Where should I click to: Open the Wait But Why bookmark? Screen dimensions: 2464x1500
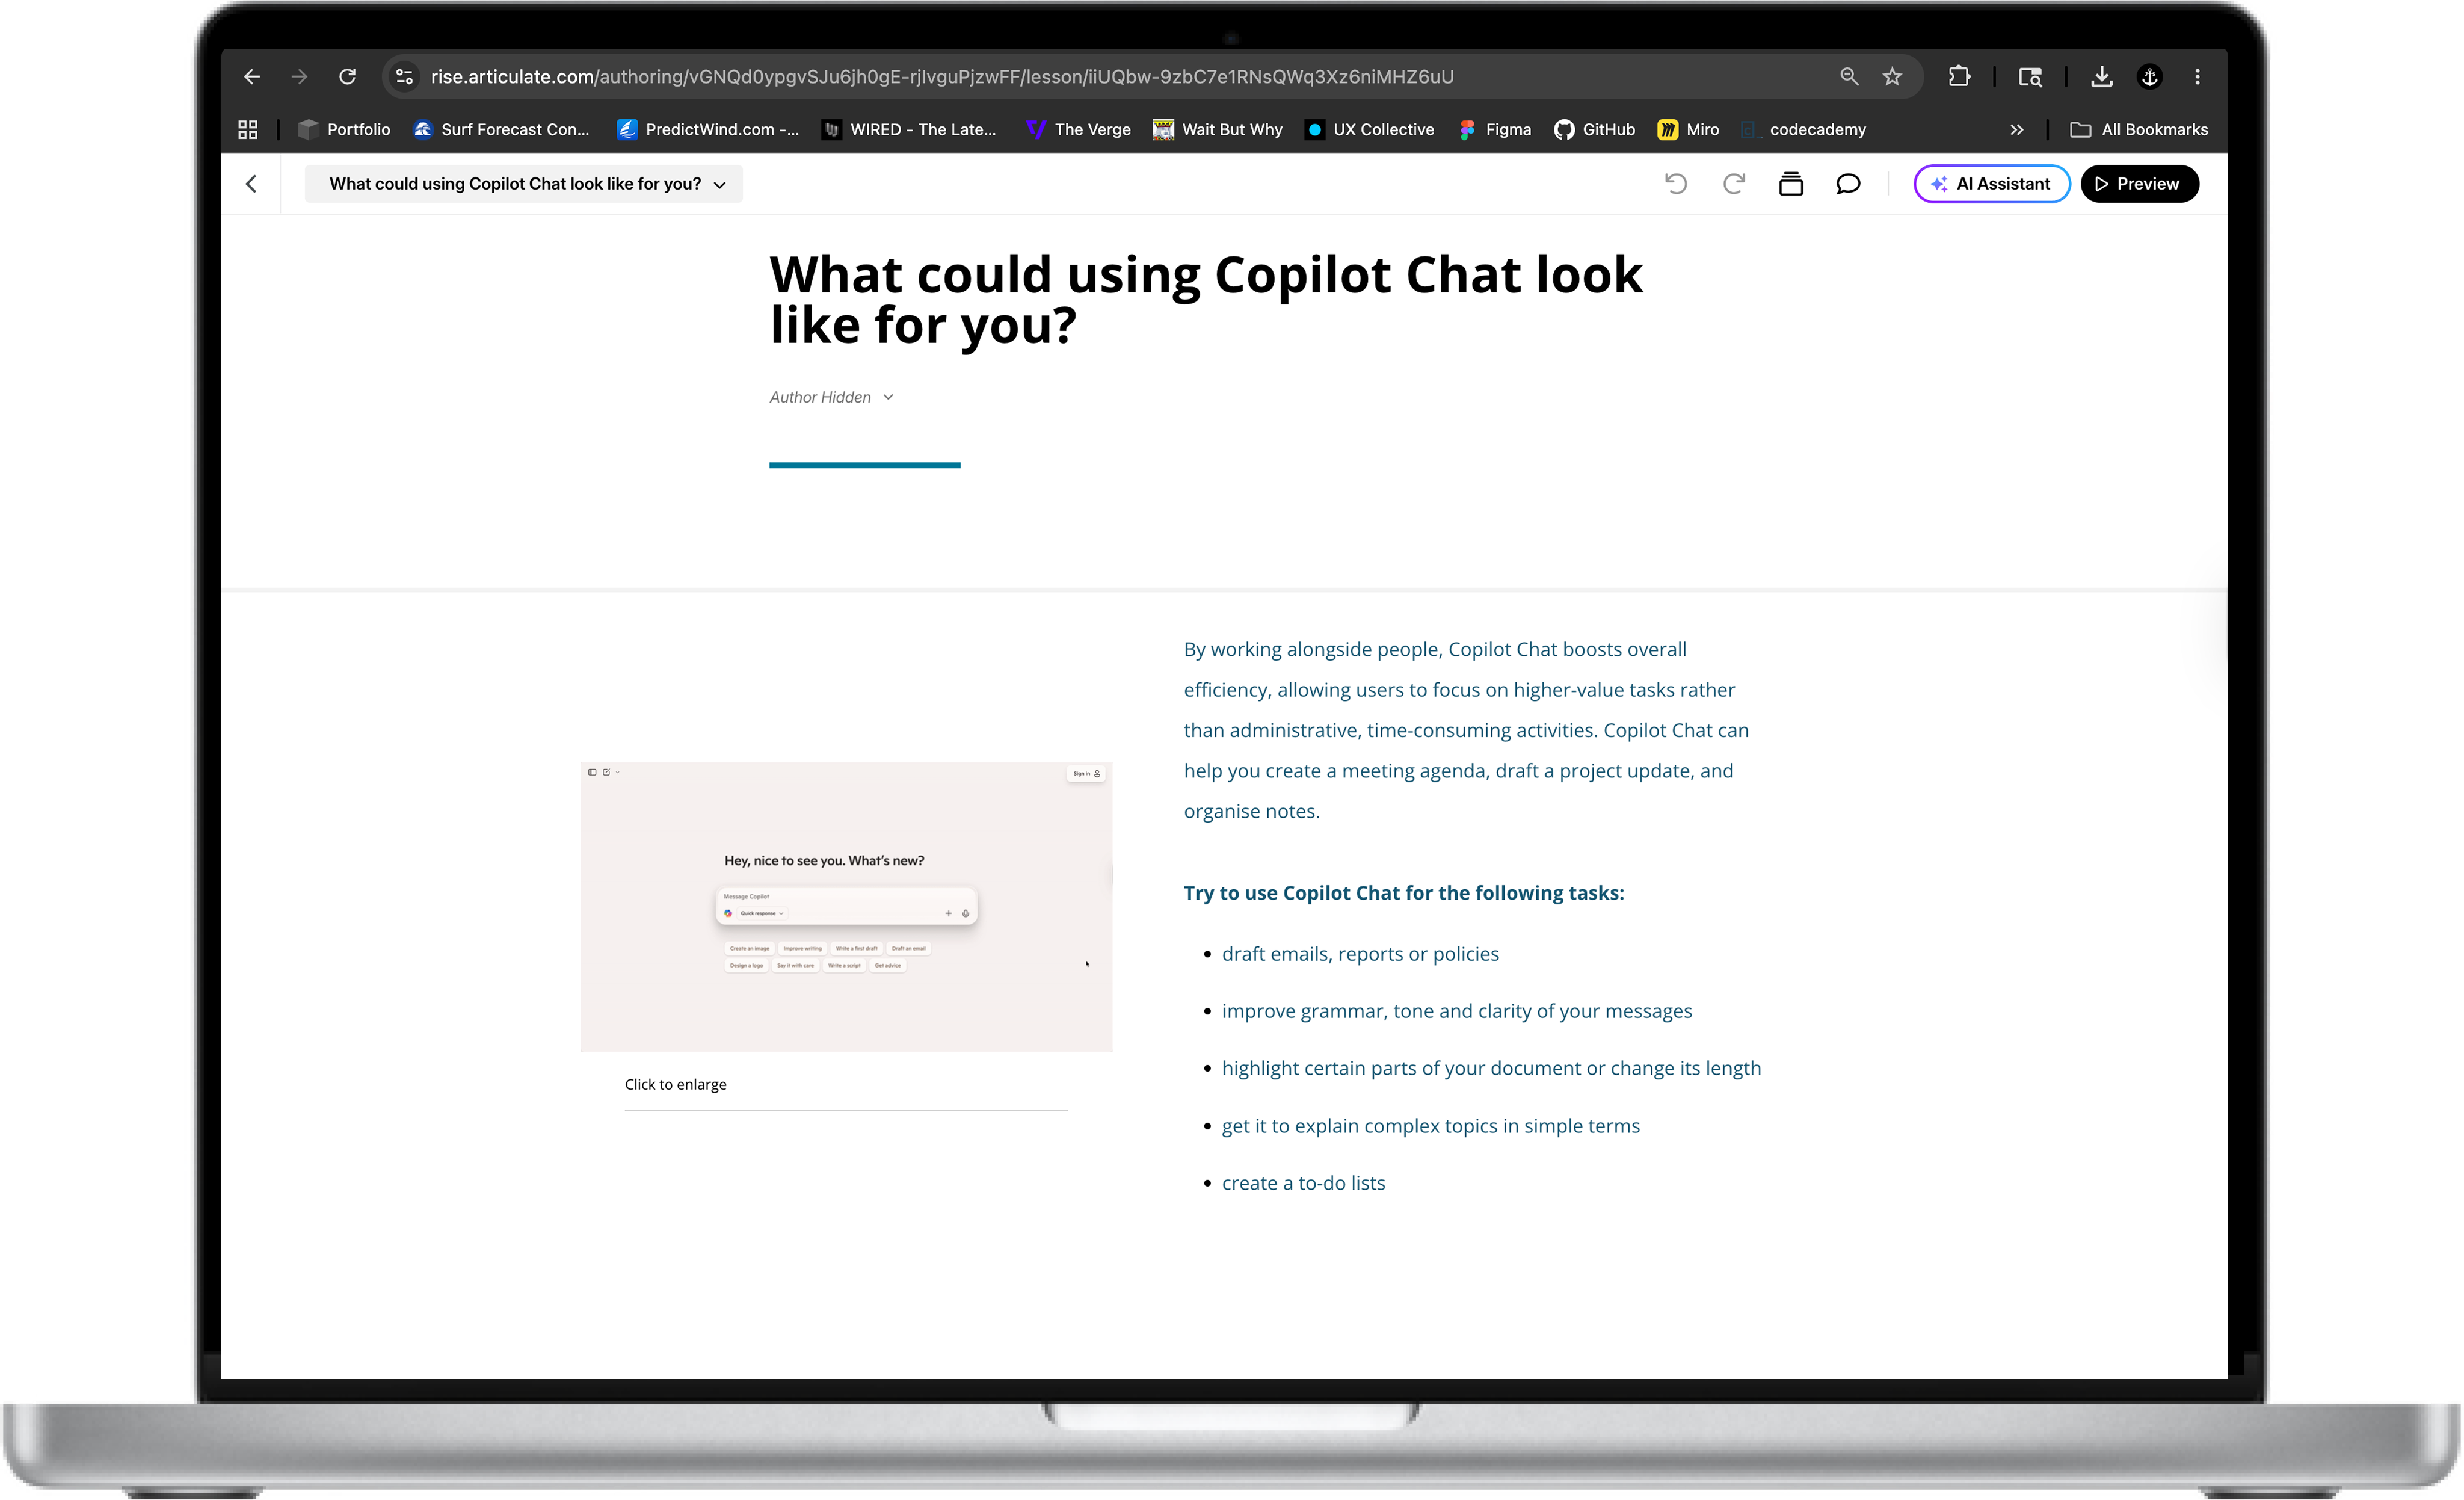tap(1217, 130)
